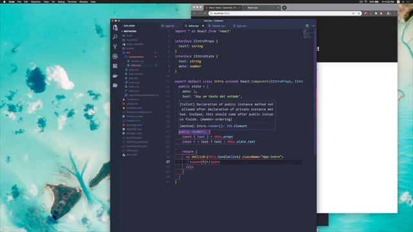Open the Go menu
413x232 pixels.
(53, 1)
